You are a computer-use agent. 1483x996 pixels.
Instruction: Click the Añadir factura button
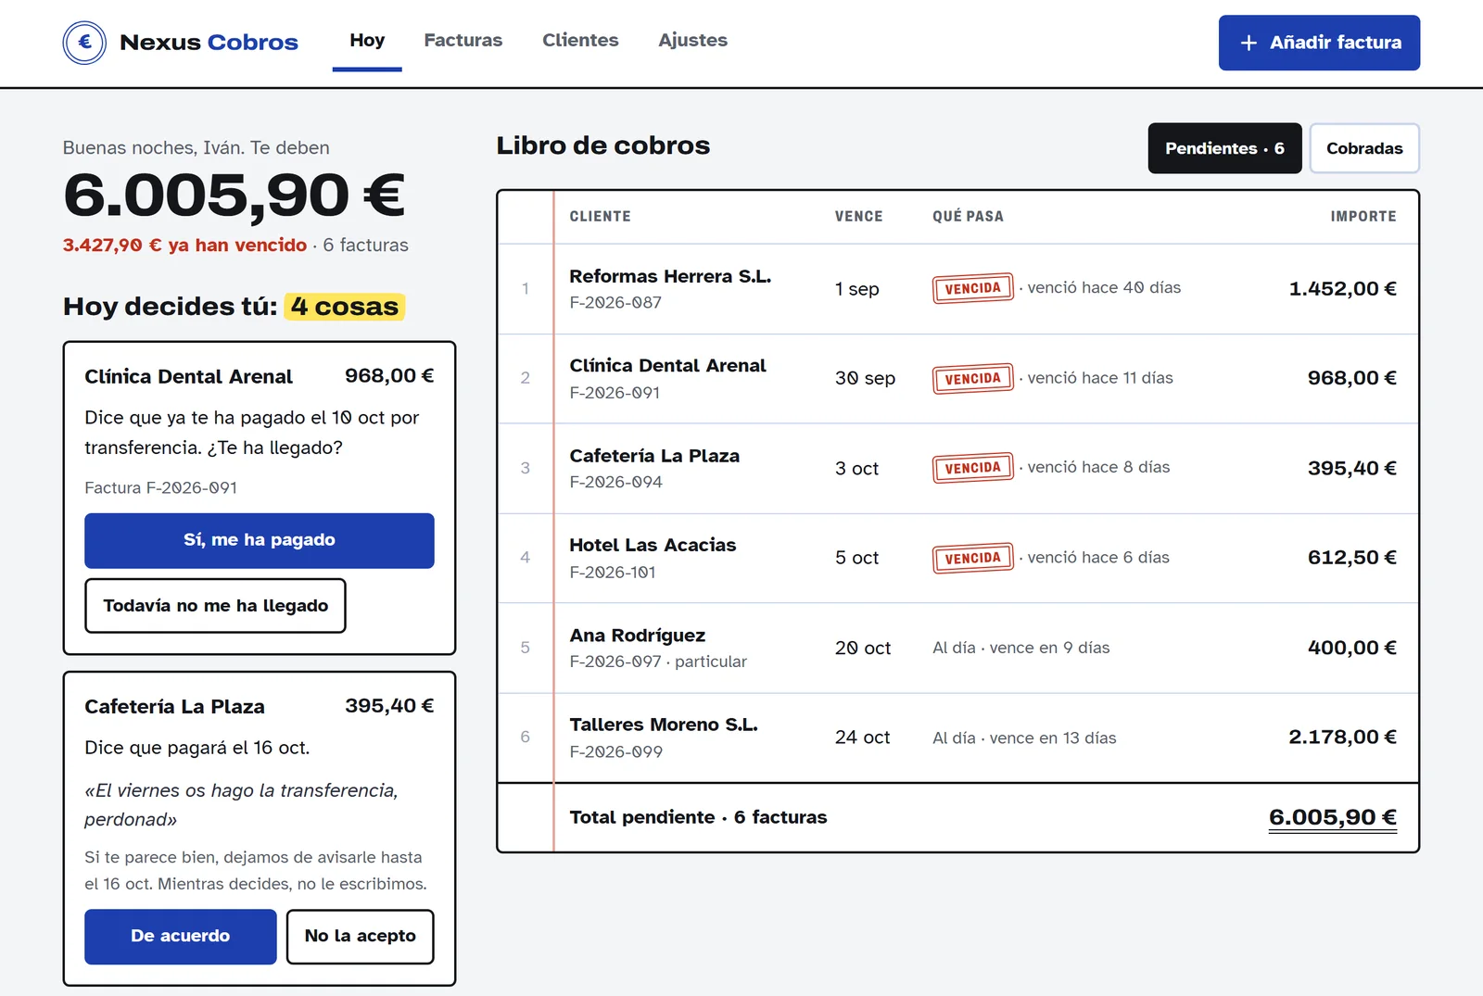tap(1319, 43)
